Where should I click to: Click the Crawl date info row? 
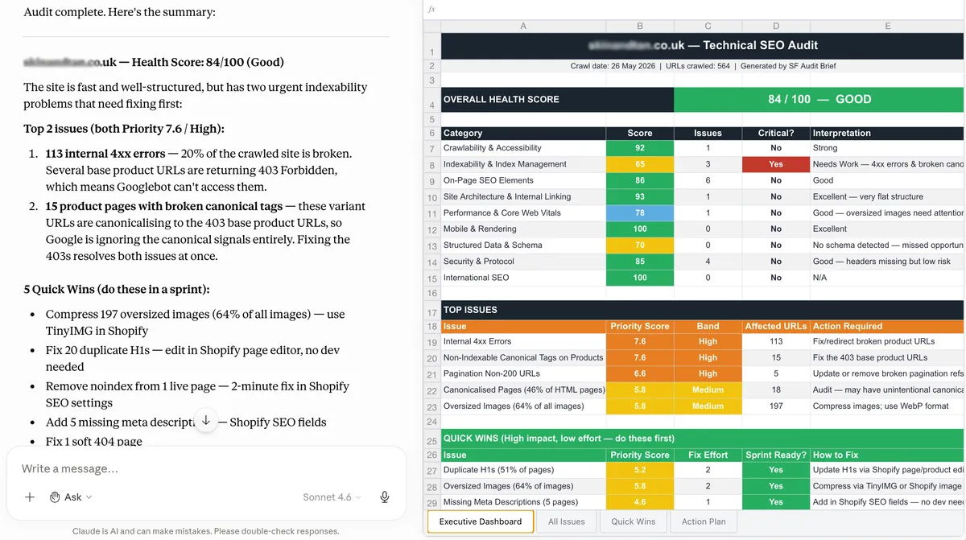[x=703, y=66]
